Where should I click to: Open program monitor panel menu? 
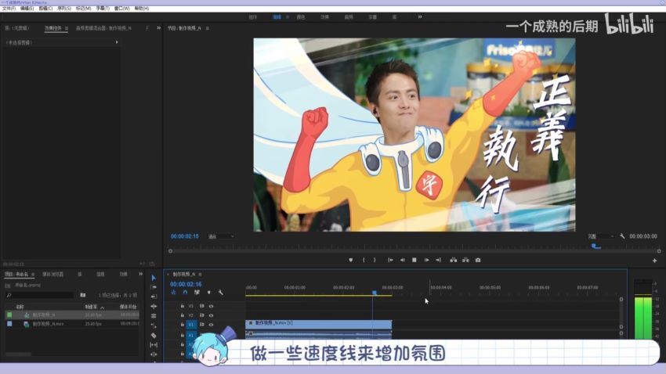pos(208,28)
